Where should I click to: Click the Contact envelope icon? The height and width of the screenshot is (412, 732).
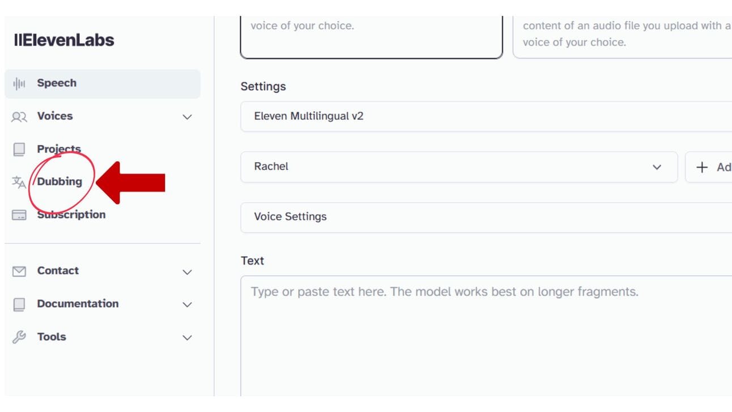[x=19, y=271]
